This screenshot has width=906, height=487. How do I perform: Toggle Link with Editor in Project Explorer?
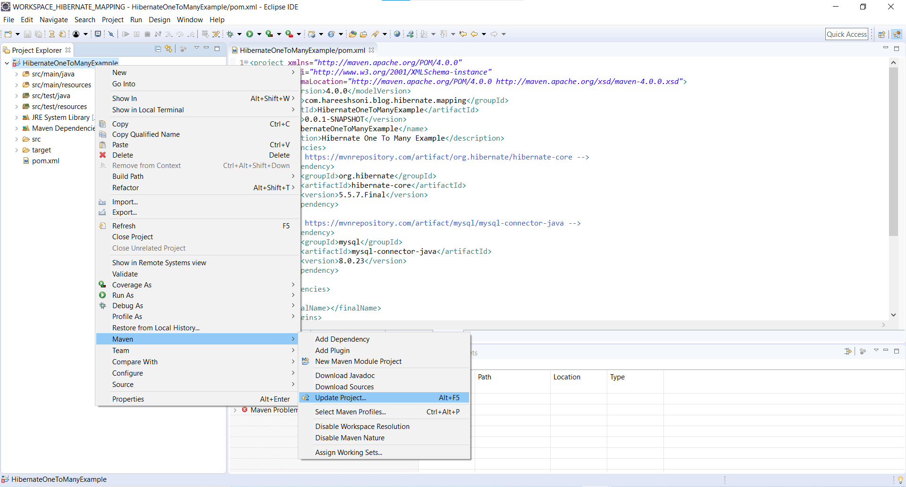(168, 49)
